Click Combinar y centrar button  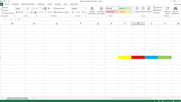click(61, 12)
